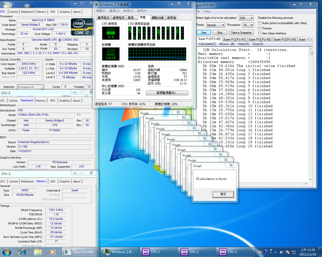Viewport: 322px width, 257px height.
Task: Click the 'Intel Core i7 3960X' name field
Action: [x=43, y=20]
